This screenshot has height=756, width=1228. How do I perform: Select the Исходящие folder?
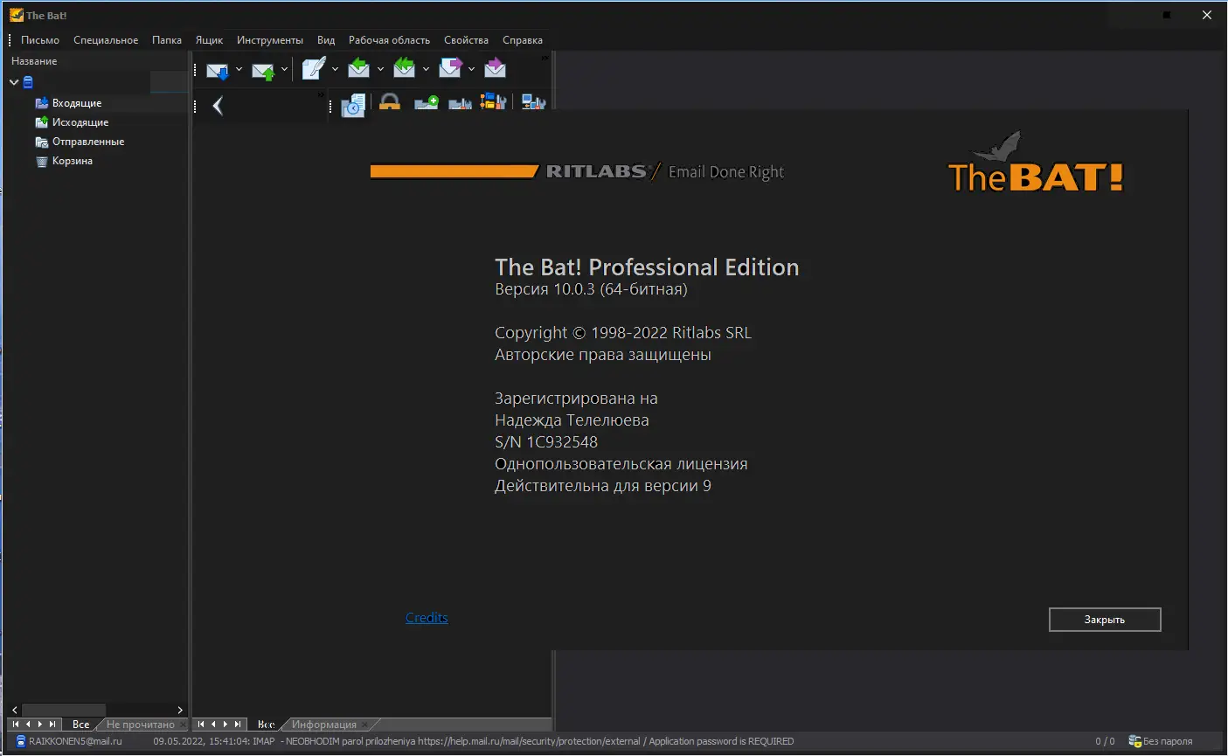(x=80, y=122)
